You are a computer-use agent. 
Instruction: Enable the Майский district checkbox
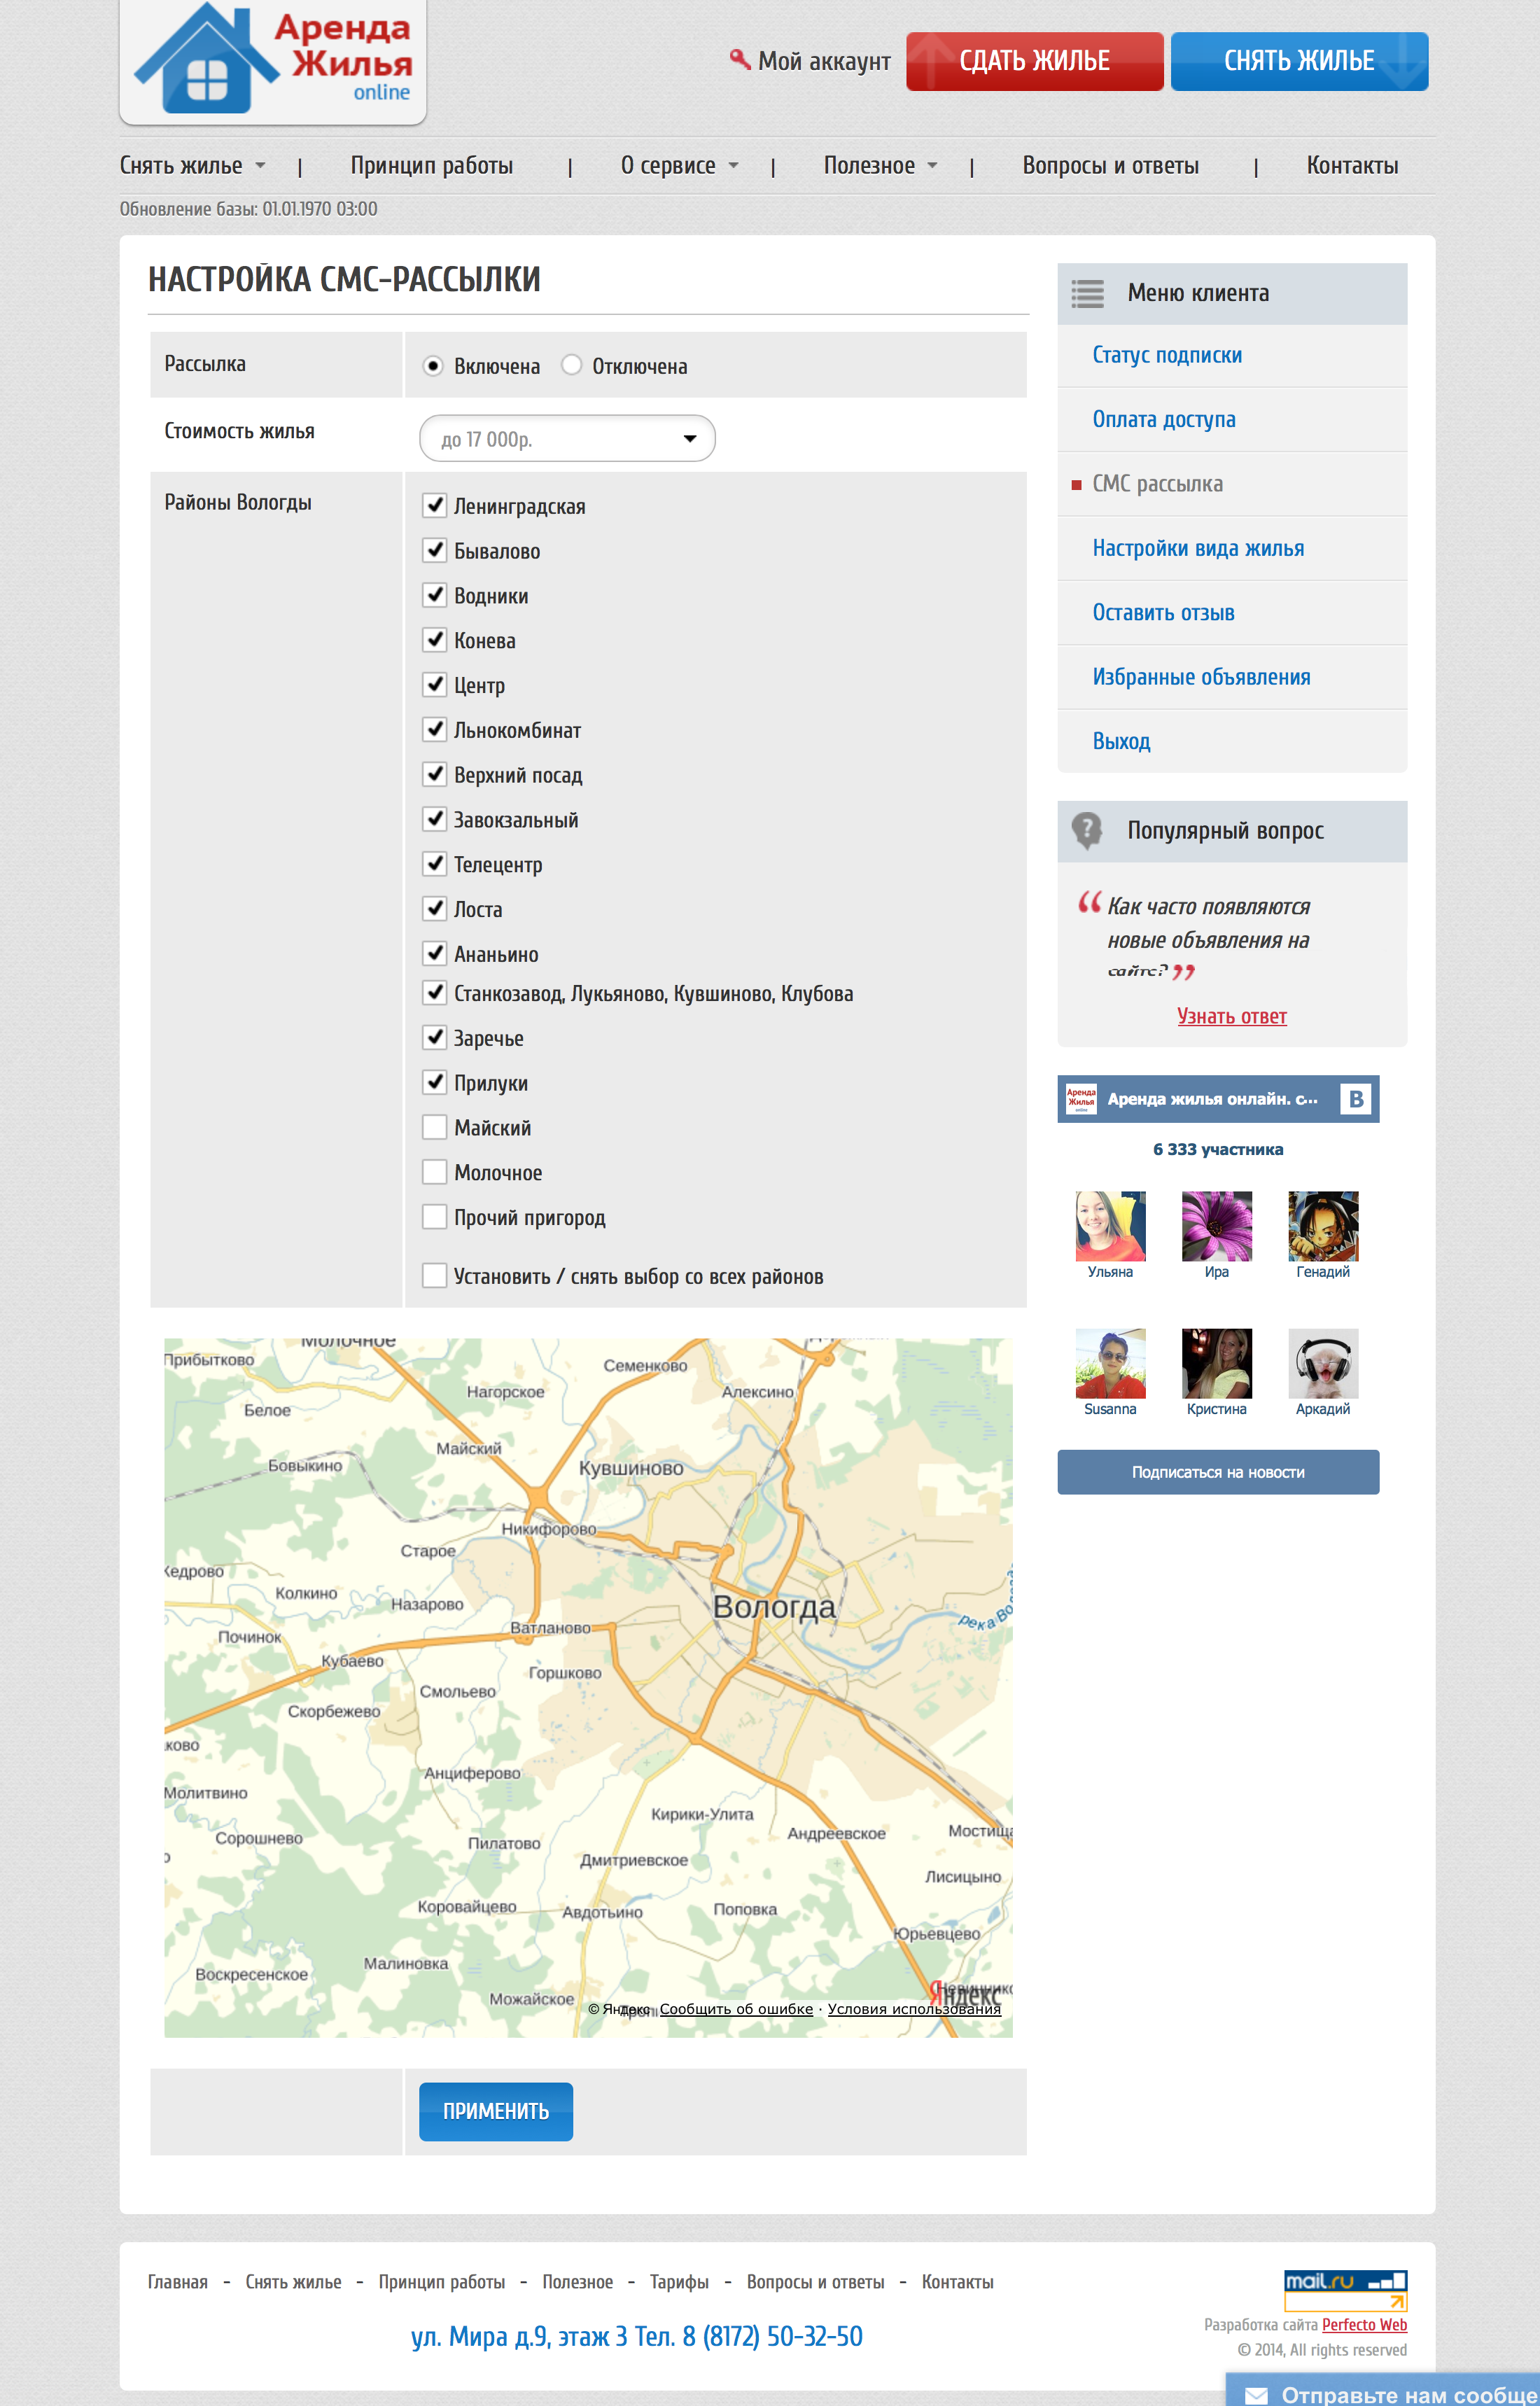434,1127
